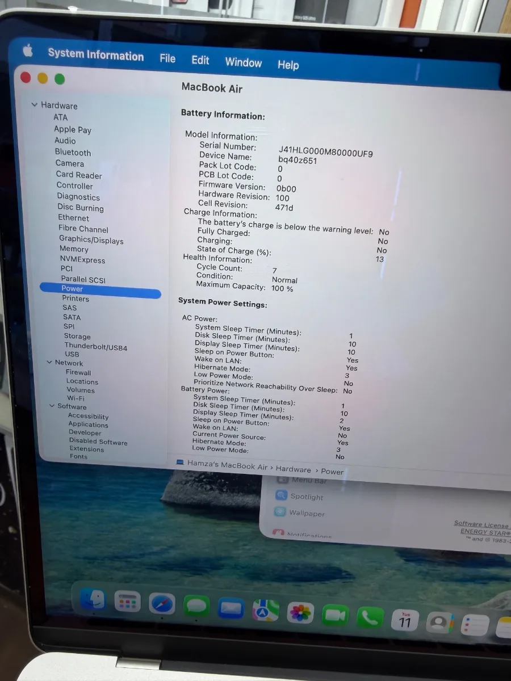Screen dimensions: 511x681
Task: Open the Help menu
Action: coord(288,65)
